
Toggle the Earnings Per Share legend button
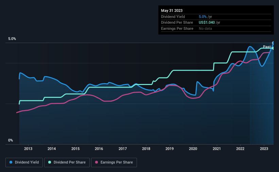click(x=114, y=163)
